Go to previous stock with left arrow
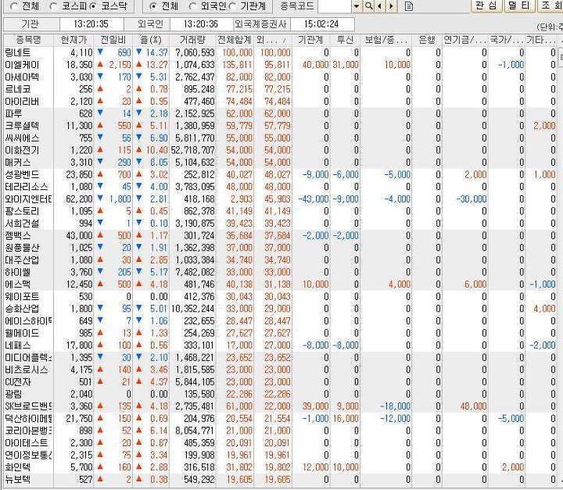 coord(379,6)
